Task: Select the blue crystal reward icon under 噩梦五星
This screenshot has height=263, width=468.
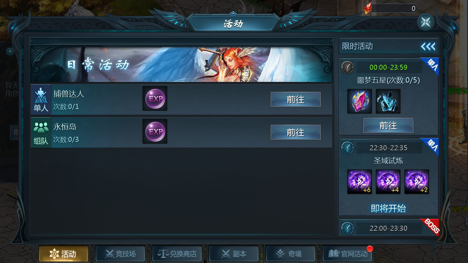Action: pos(388,101)
